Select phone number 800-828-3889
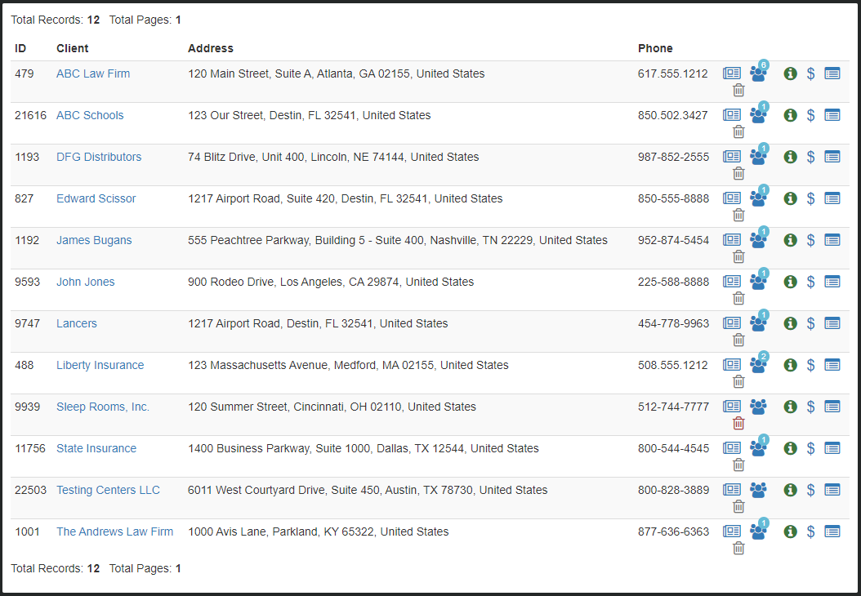Viewport: 861px width, 596px height. pos(673,490)
